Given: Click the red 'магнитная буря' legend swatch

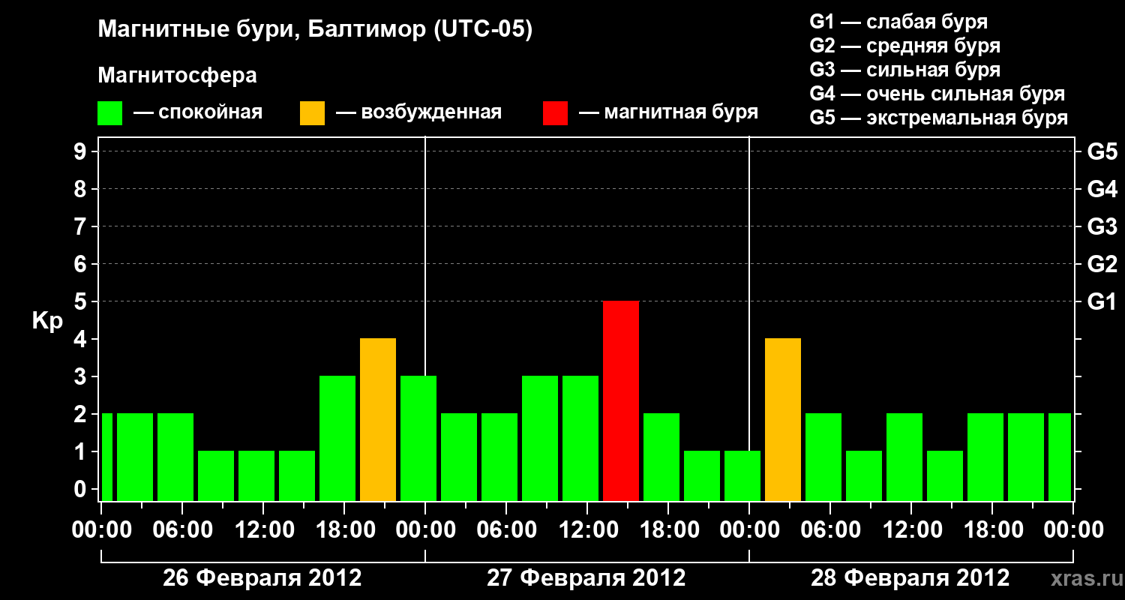Looking at the screenshot, I should coord(555,113).
